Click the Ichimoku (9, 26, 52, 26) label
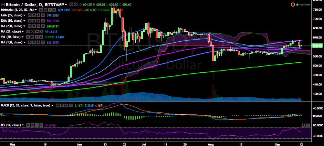The image size is (324, 146). click(17, 10)
